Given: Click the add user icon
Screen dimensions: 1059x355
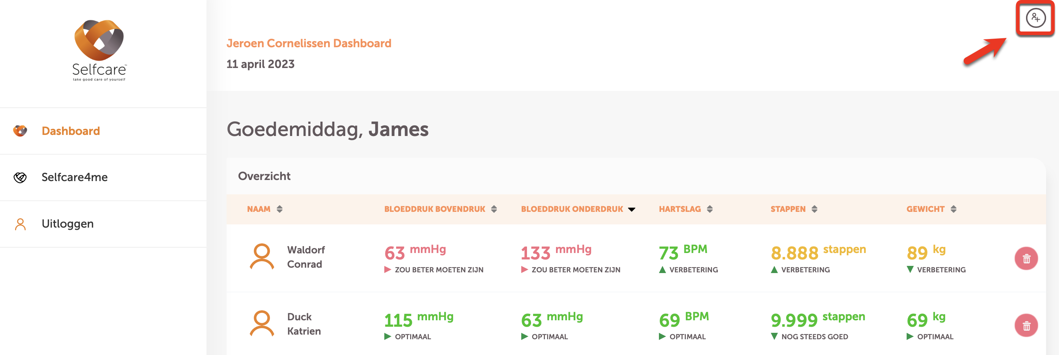Looking at the screenshot, I should pyautogui.click(x=1035, y=18).
